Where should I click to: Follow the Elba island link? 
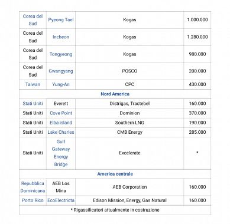point(61,123)
